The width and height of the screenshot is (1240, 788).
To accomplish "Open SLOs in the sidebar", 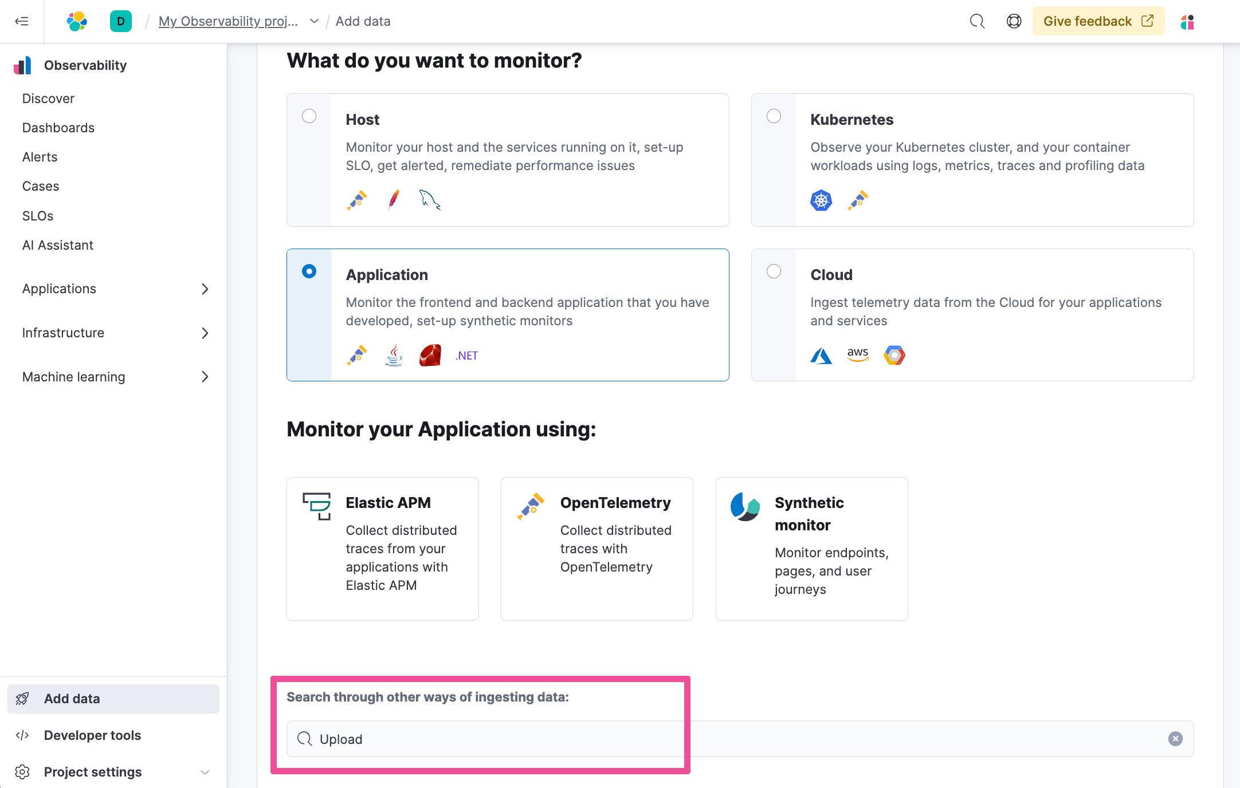I will click(x=38, y=216).
